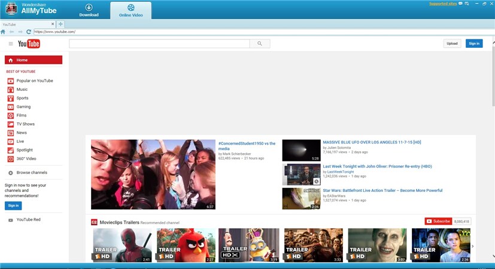Click the YouTube logo
Viewport: 495px width, 269px height.
click(29, 44)
